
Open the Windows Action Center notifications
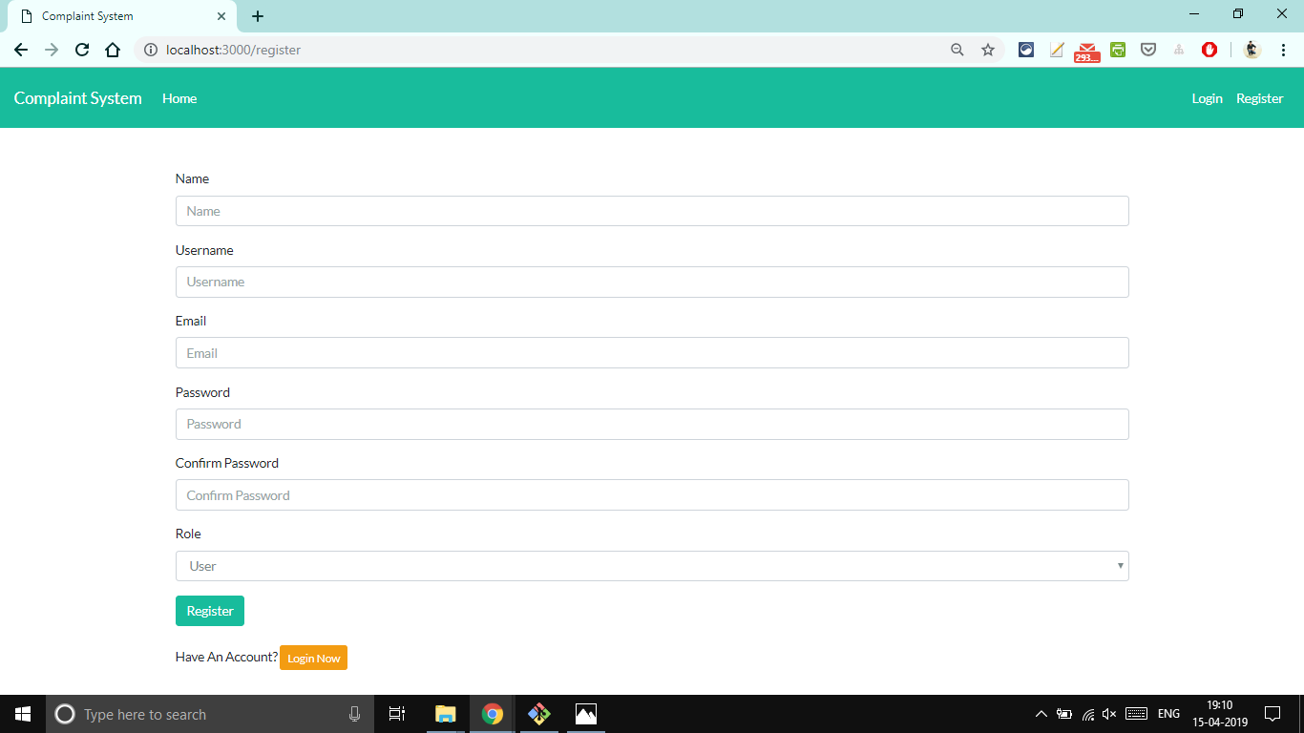(1272, 714)
